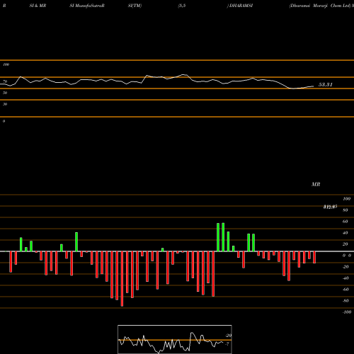This screenshot has height=354, width=354.
Task: Click the longest red bar reaching below -80
Action: (122, 279)
